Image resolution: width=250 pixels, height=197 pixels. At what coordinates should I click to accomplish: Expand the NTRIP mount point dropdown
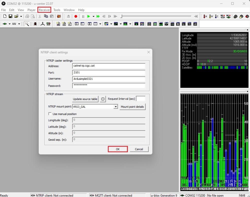coord(115,107)
